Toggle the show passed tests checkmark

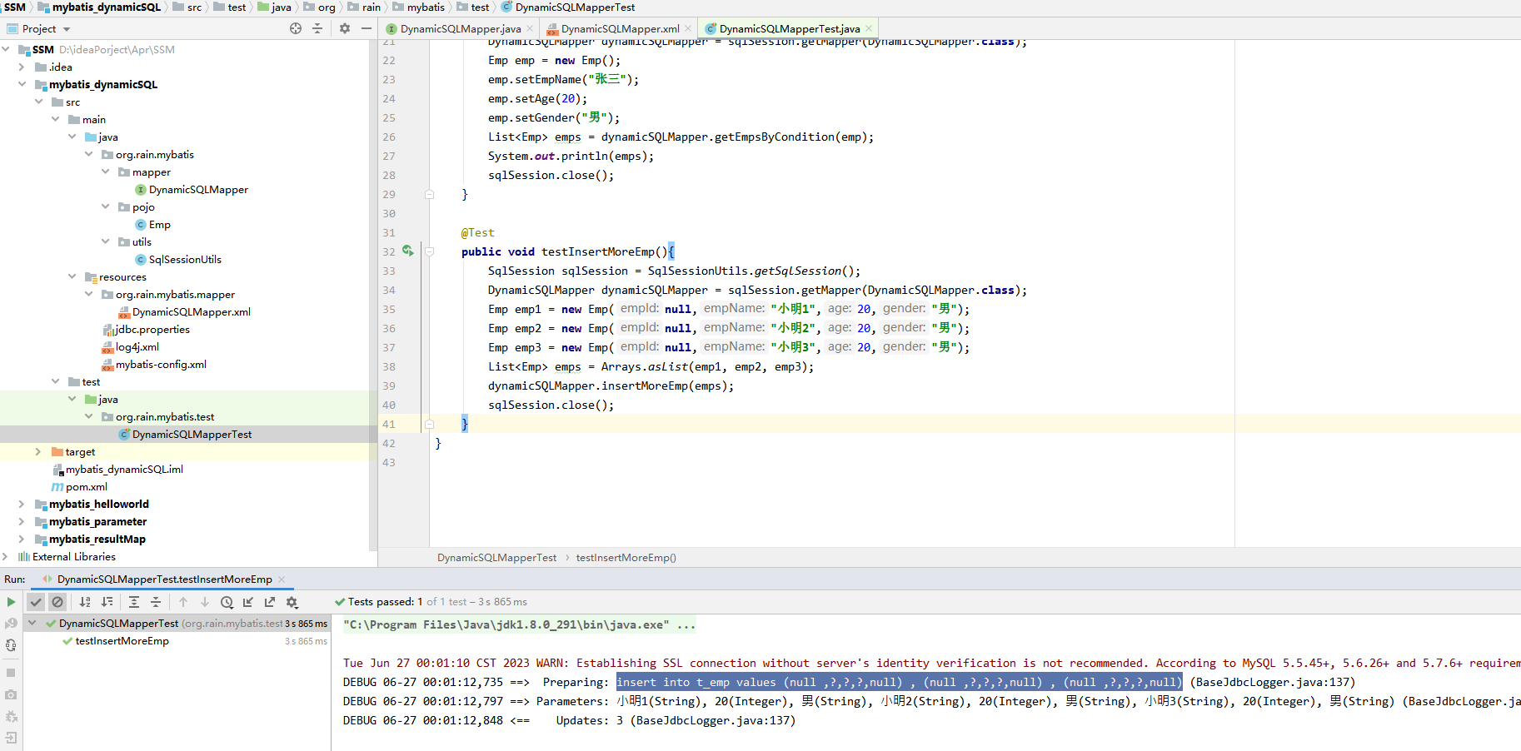pyautogui.click(x=36, y=602)
